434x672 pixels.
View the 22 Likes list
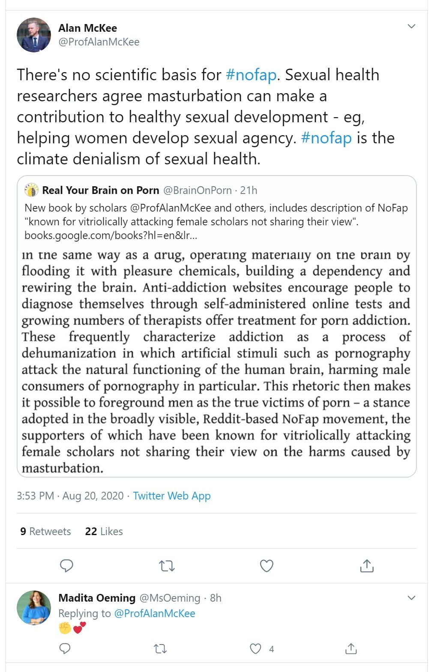point(104,531)
